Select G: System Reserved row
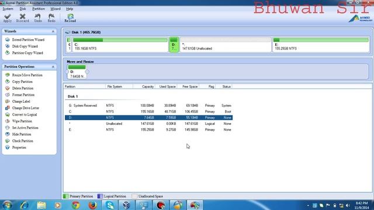The image size is (374, 210). pos(148,106)
